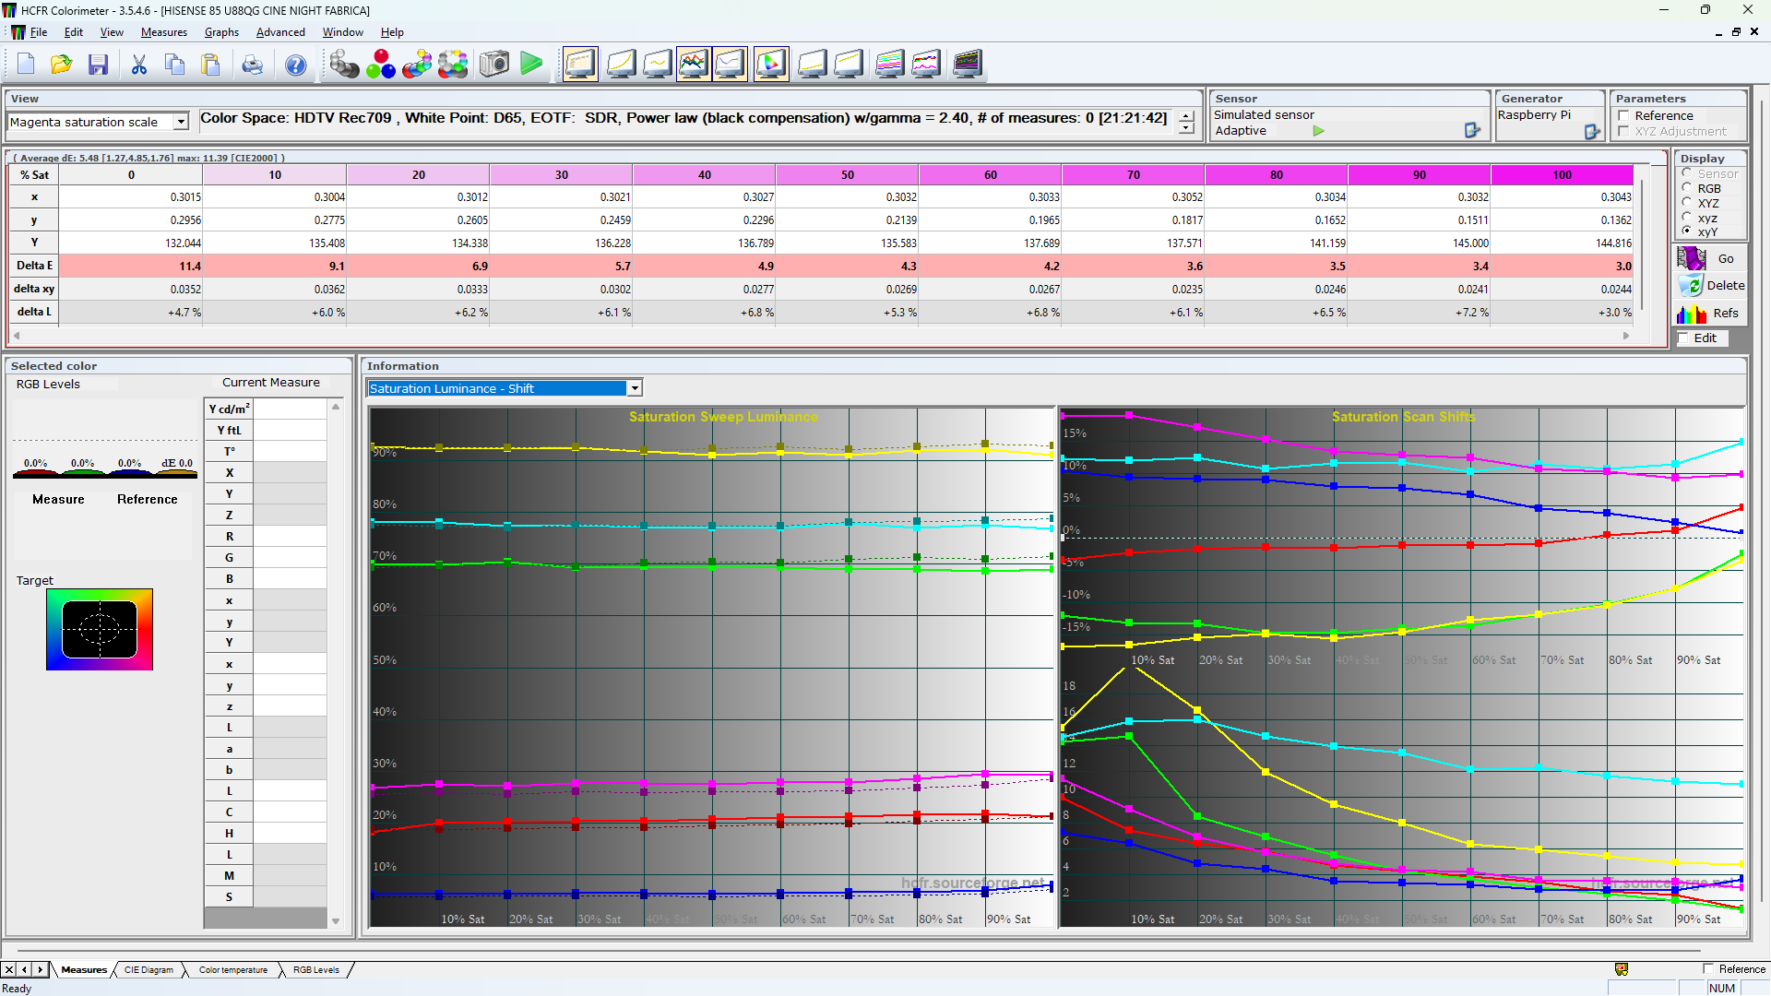
Task: Switch to the Color temperature tab
Action: coord(233,969)
